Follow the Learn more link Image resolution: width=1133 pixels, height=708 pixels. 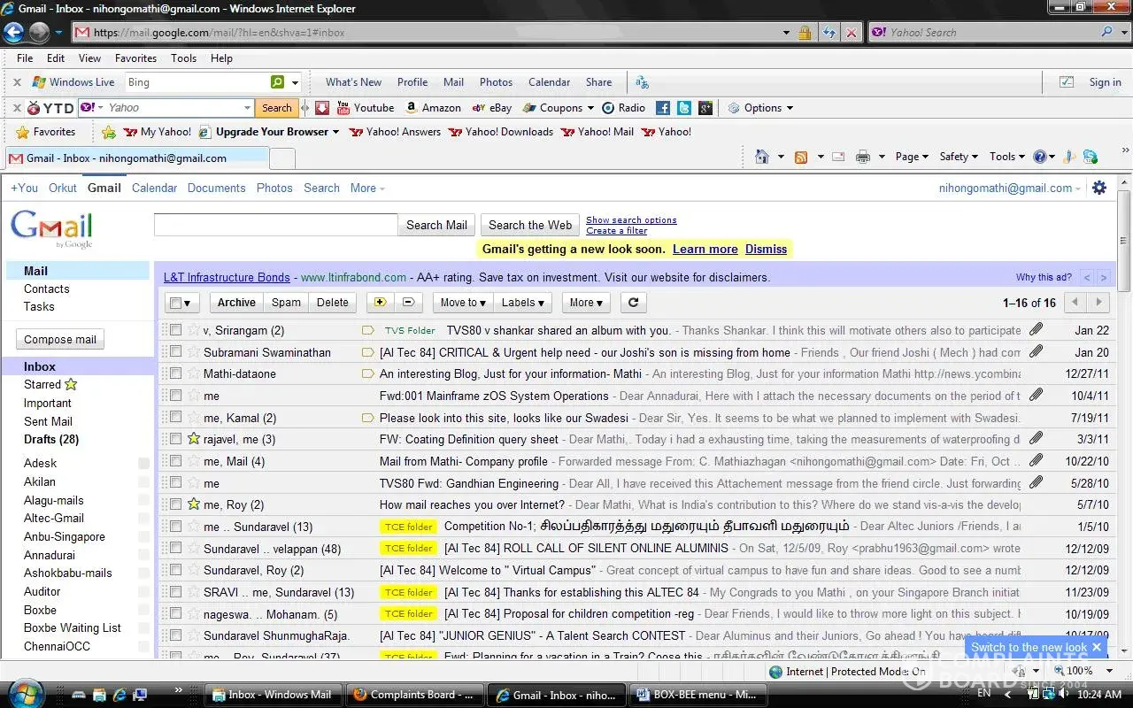pyautogui.click(x=705, y=249)
